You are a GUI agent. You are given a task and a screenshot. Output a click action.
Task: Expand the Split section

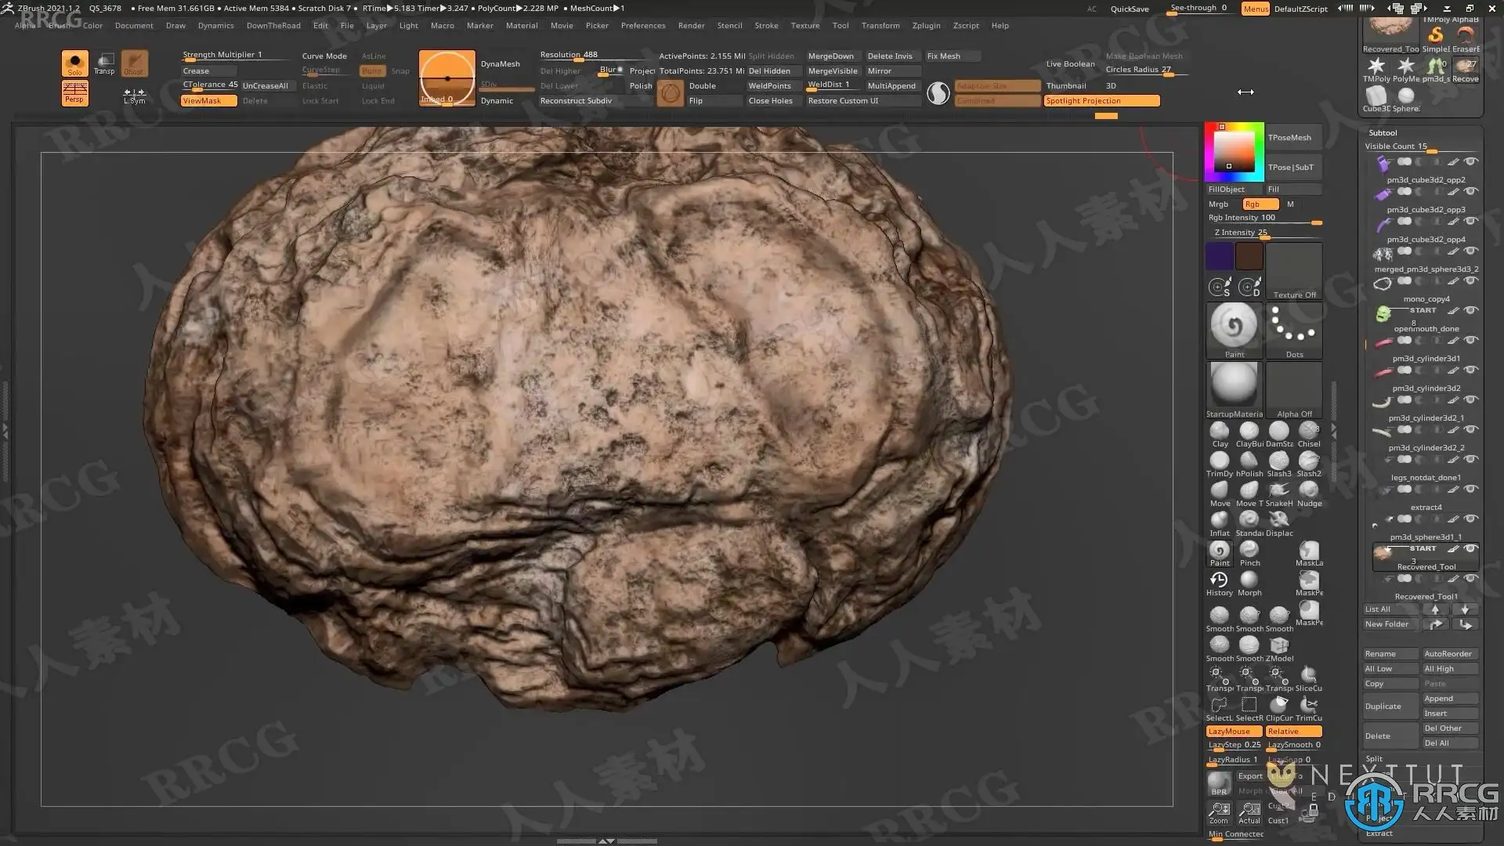[1374, 758]
